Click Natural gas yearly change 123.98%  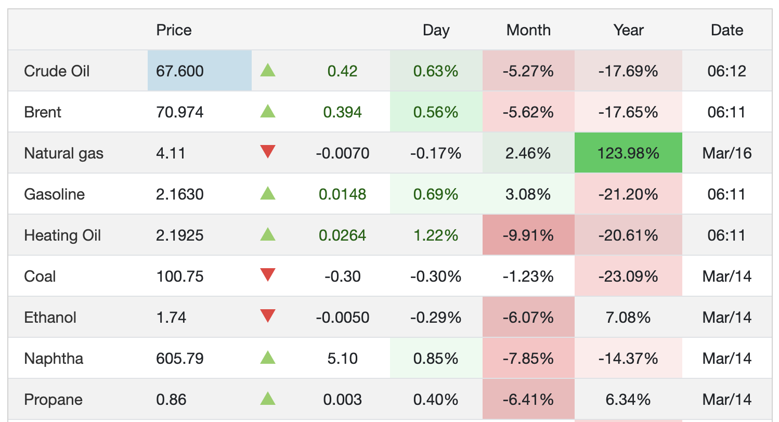[x=628, y=153]
